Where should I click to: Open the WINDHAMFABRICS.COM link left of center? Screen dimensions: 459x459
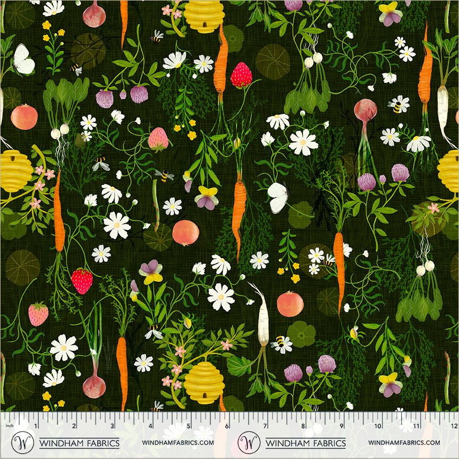[178, 442]
